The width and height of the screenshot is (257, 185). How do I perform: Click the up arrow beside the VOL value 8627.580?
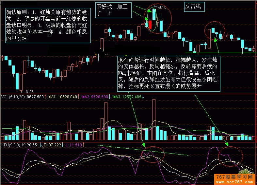tap(45, 97)
